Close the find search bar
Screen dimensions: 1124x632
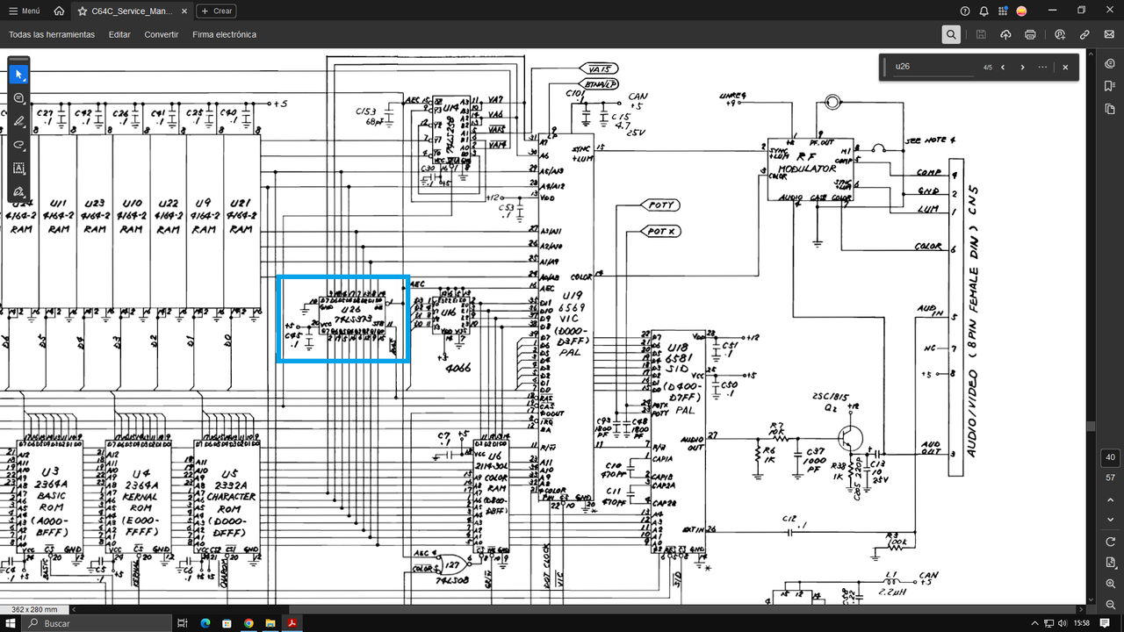(x=1065, y=67)
